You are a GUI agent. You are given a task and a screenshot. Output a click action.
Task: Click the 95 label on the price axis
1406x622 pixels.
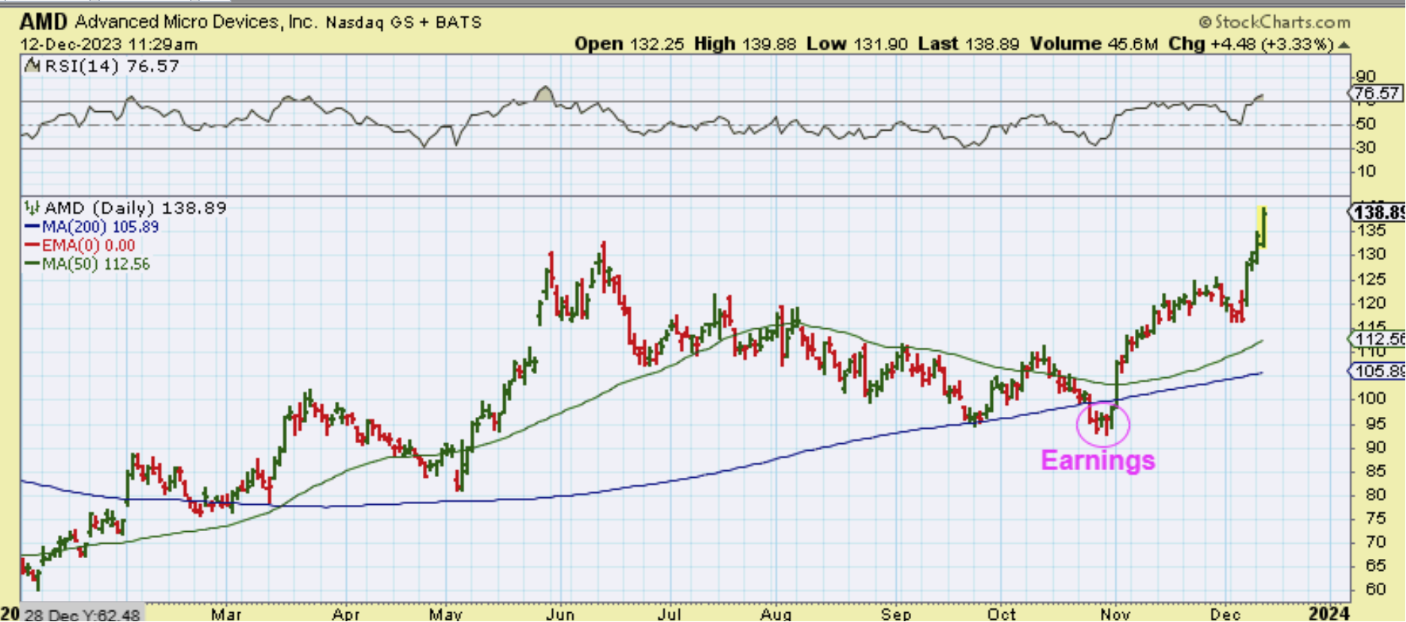tap(1376, 424)
